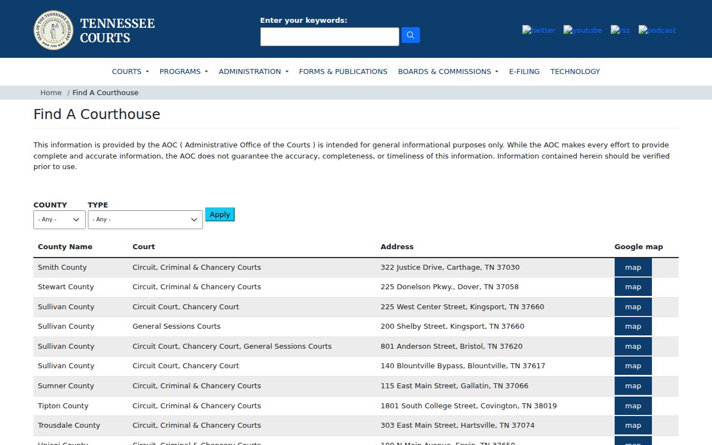Image resolution: width=712 pixels, height=445 pixels.
Task: Open map for 140 Blountville Bypass
Action: [633, 366]
